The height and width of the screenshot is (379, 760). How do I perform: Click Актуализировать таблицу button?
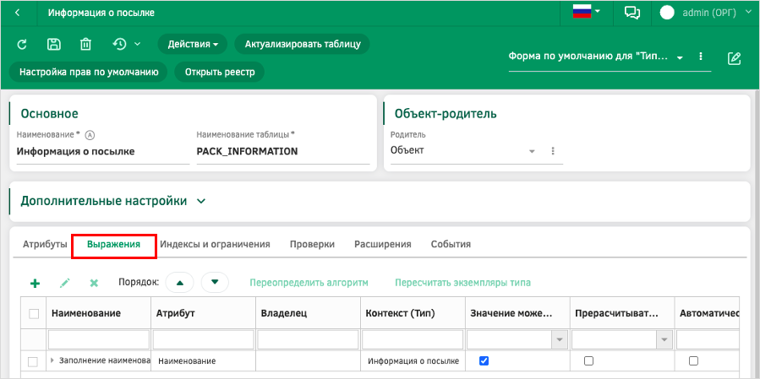click(303, 44)
